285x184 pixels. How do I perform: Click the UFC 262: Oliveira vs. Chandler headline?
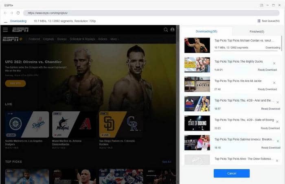tap(33, 62)
